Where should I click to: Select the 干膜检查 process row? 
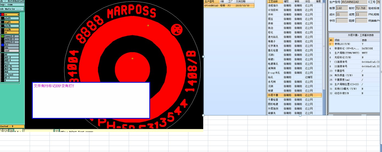294,100
